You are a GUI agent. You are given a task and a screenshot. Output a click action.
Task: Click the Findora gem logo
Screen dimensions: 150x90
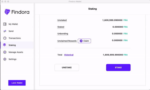(7, 12)
